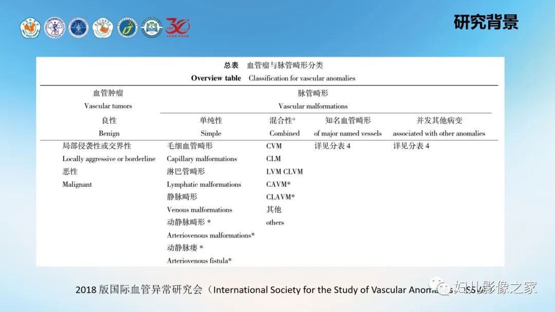The image size is (555, 312).
Task: Click the slide title 研究背景
Action: (486, 22)
